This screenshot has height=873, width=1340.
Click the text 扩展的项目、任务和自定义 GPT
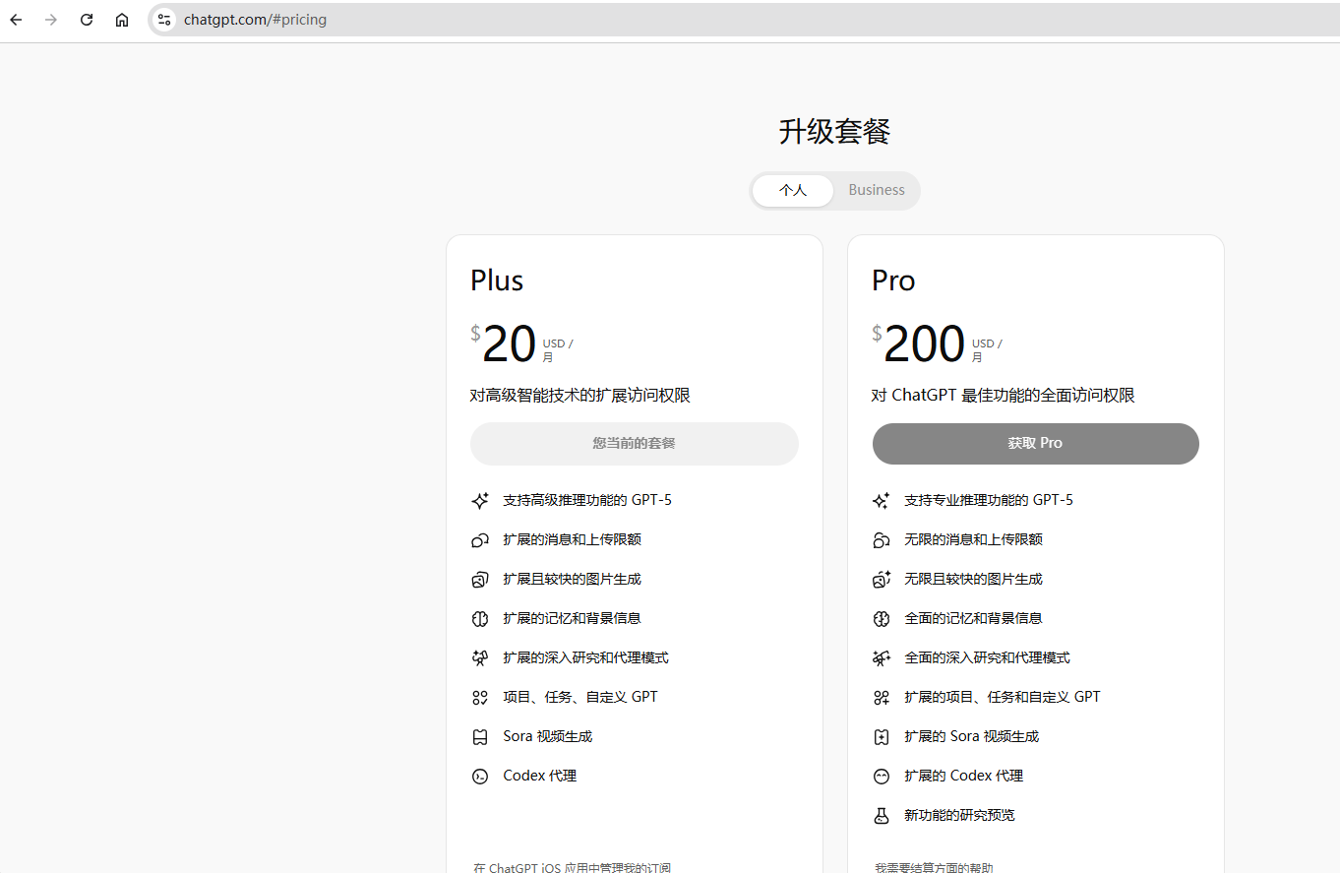(x=1003, y=697)
